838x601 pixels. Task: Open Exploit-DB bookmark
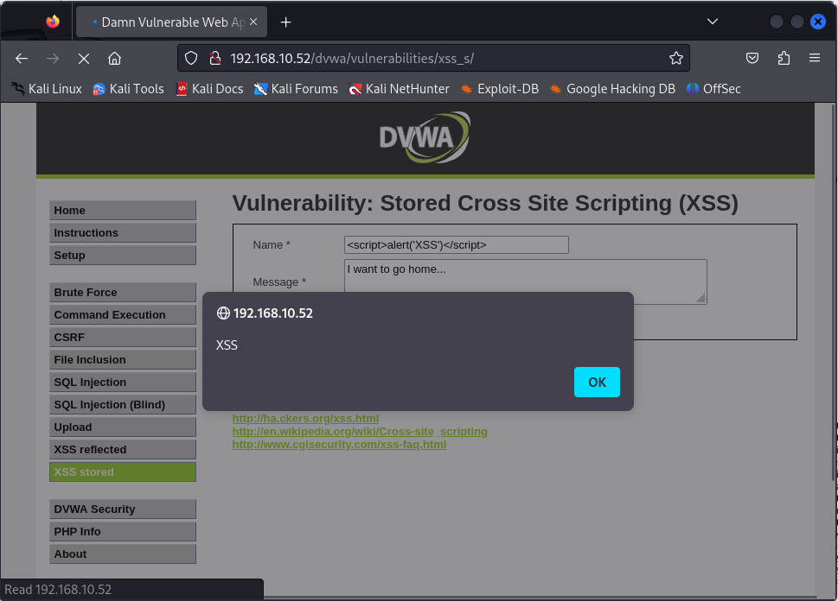point(499,89)
